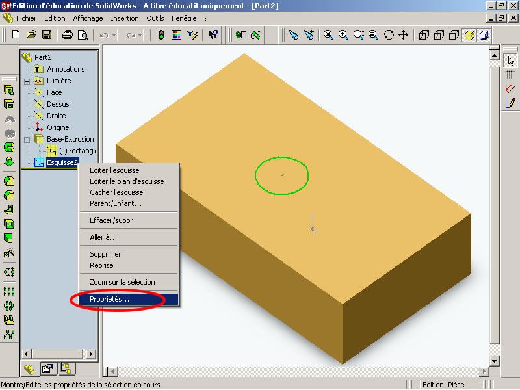520x390 pixels.
Task: Print using the printer icon
Action: (68, 34)
